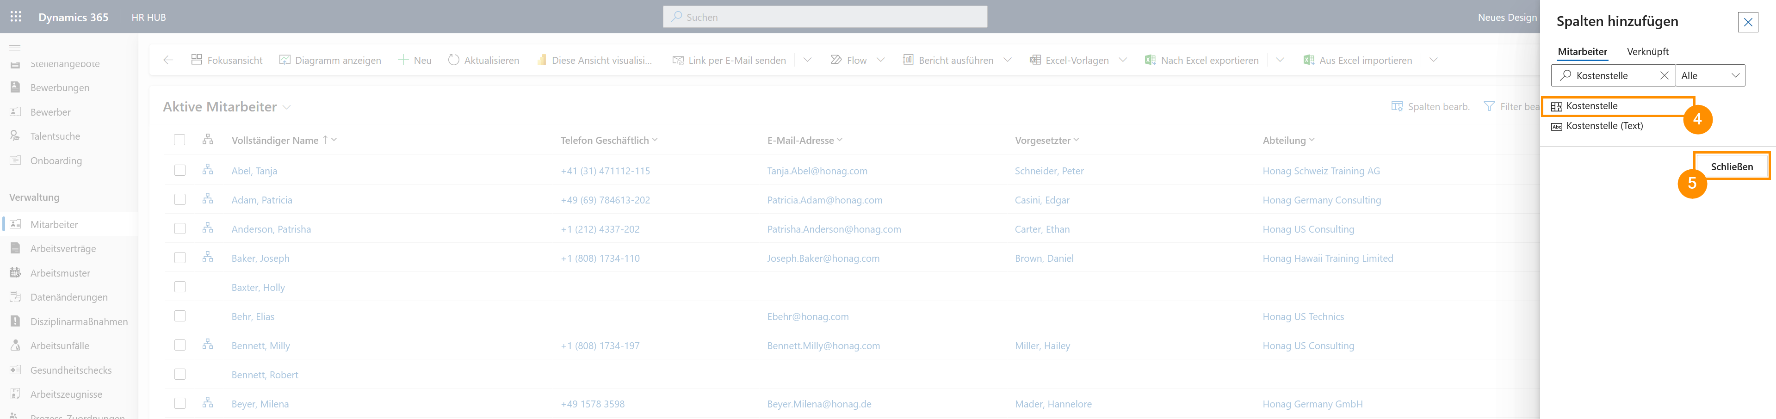Switch to Verknüpft tab in panel
The image size is (1776, 419).
(1647, 52)
